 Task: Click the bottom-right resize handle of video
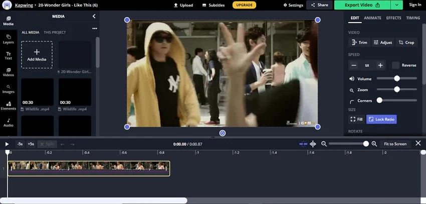pos(318,127)
